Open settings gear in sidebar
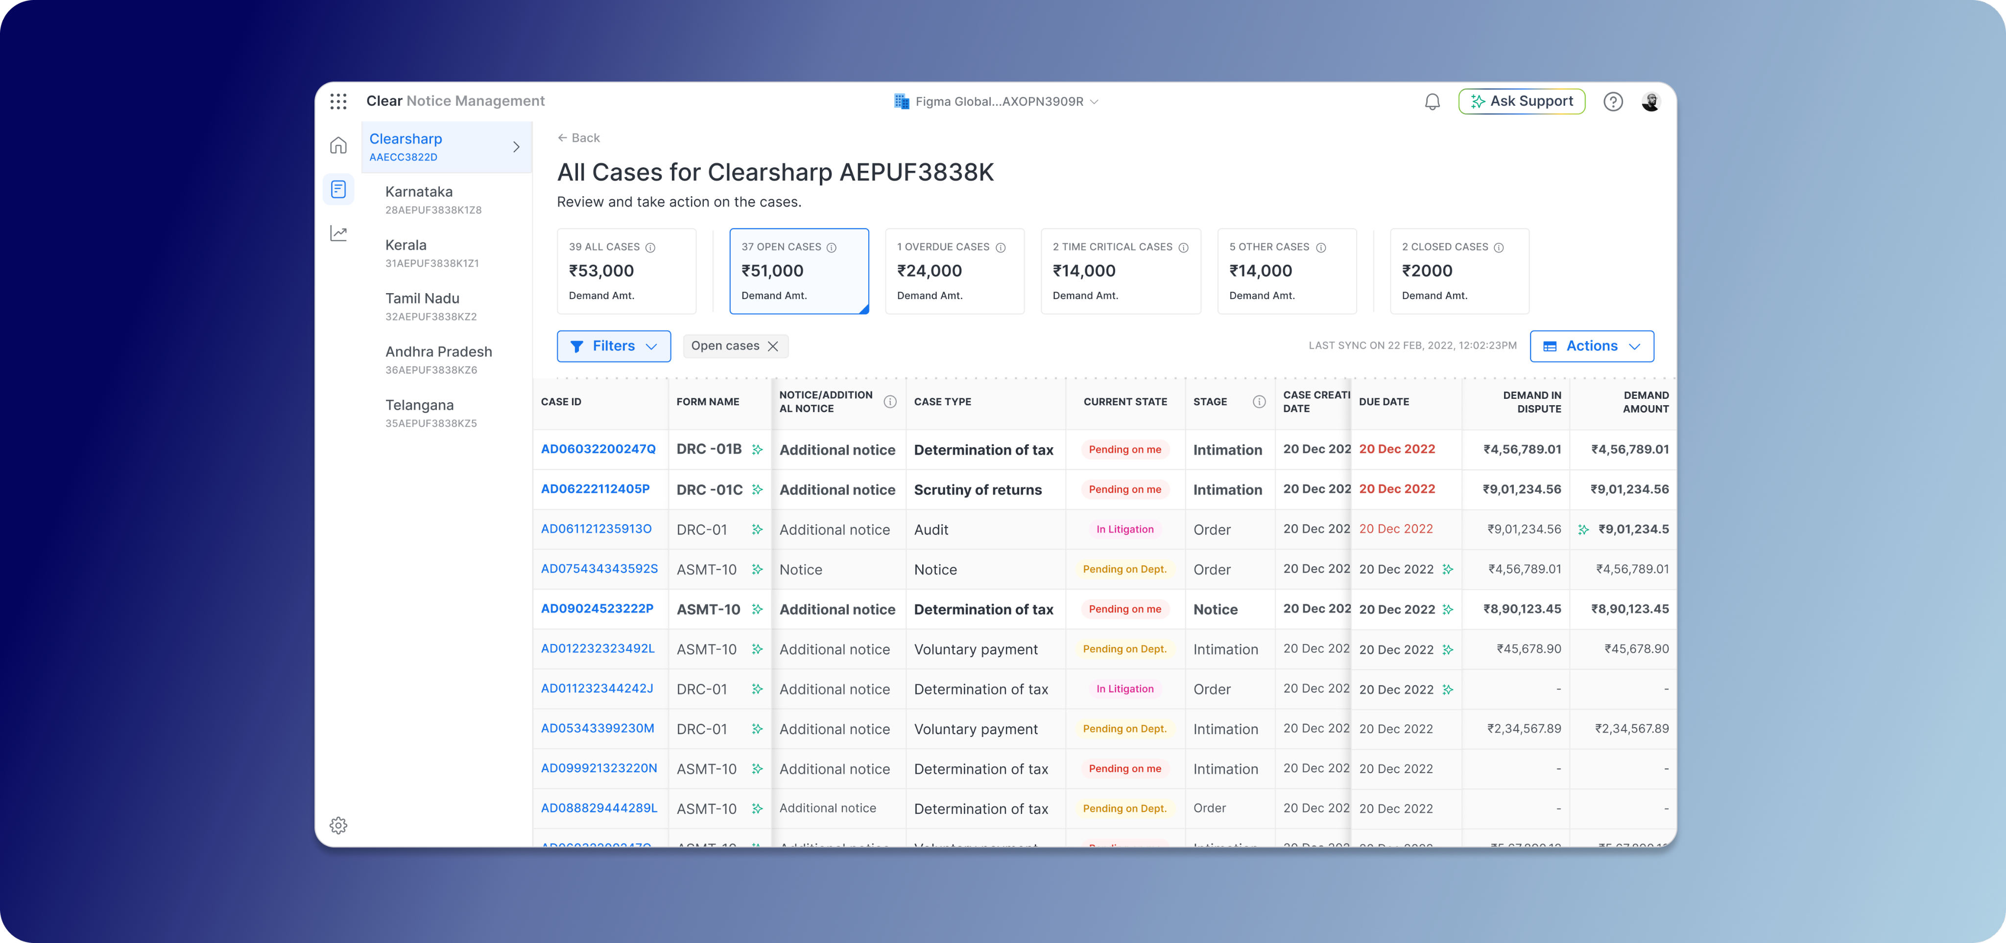 coord(338,826)
